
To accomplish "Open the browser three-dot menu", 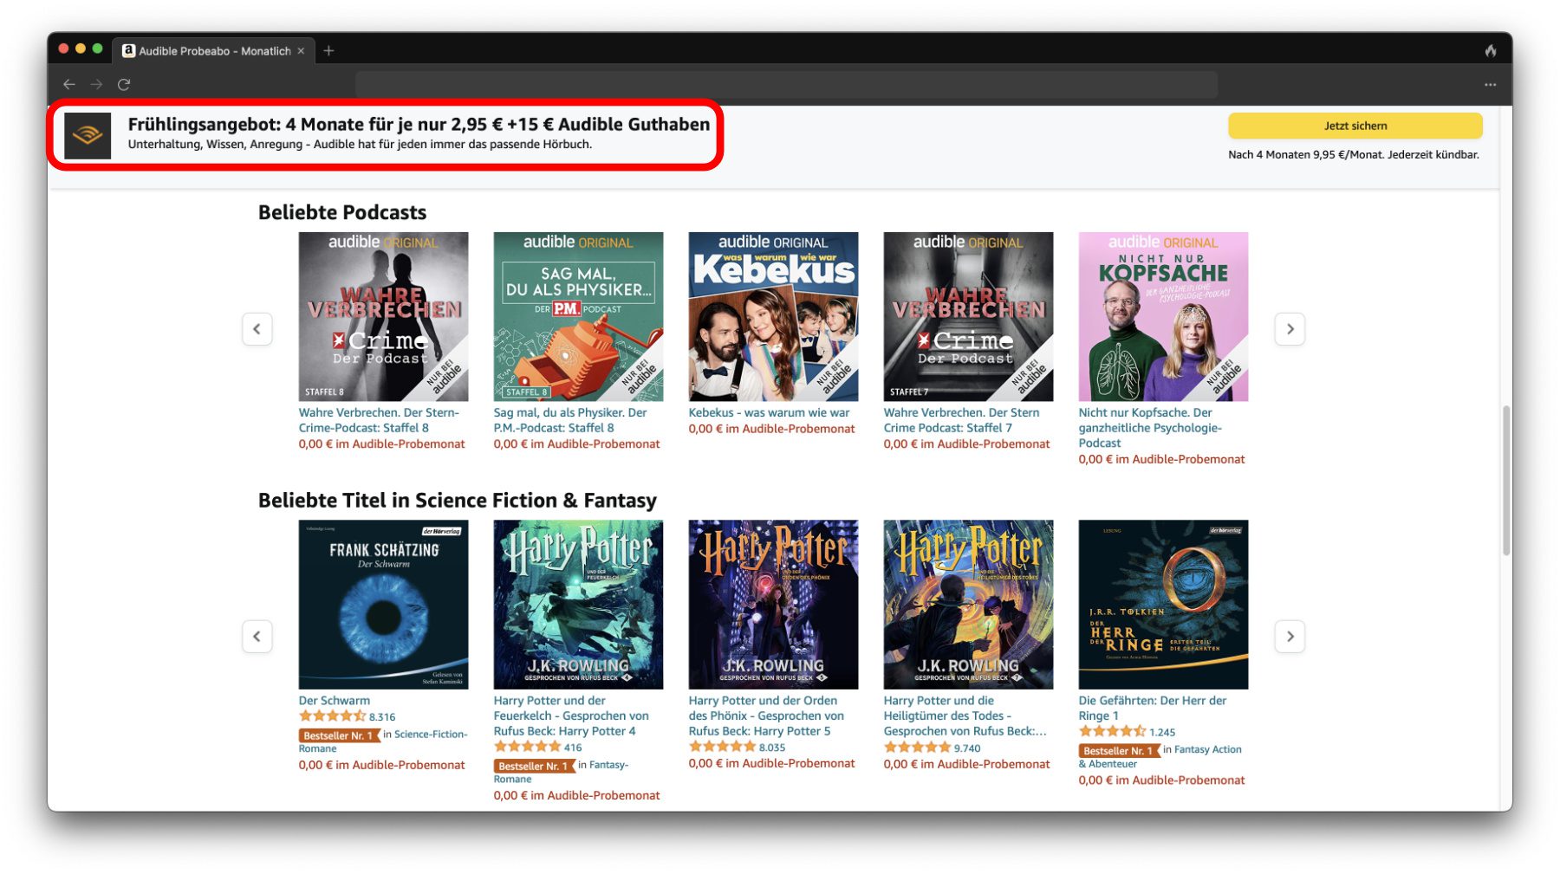I will pos(1490,84).
